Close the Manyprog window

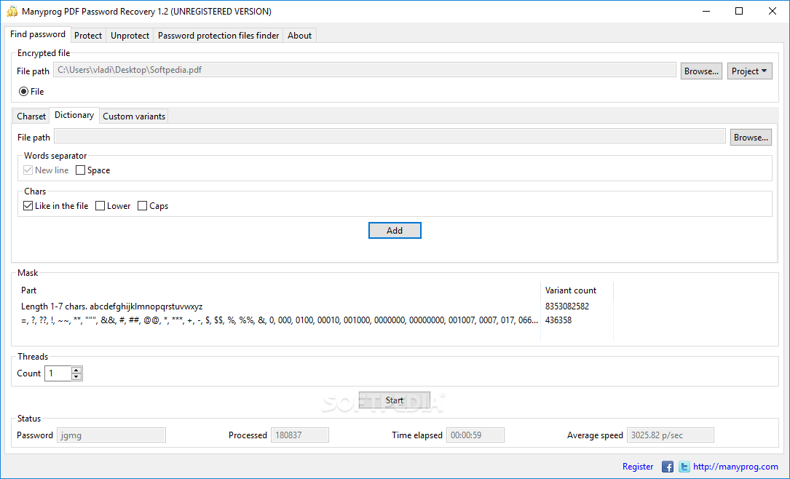pyautogui.click(x=773, y=11)
